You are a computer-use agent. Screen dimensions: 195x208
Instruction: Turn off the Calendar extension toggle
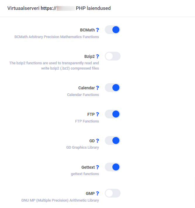coord(112,88)
